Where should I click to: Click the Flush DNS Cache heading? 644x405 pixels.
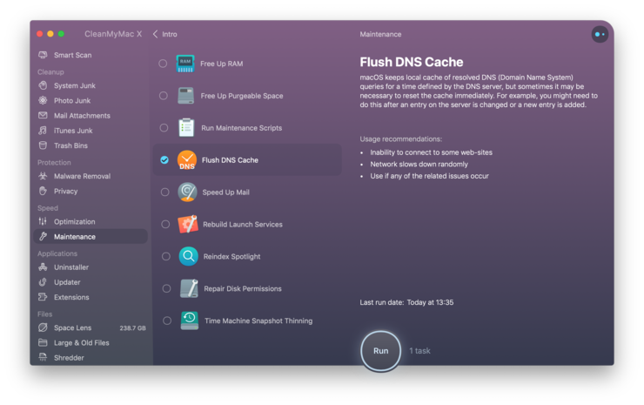[x=412, y=62]
